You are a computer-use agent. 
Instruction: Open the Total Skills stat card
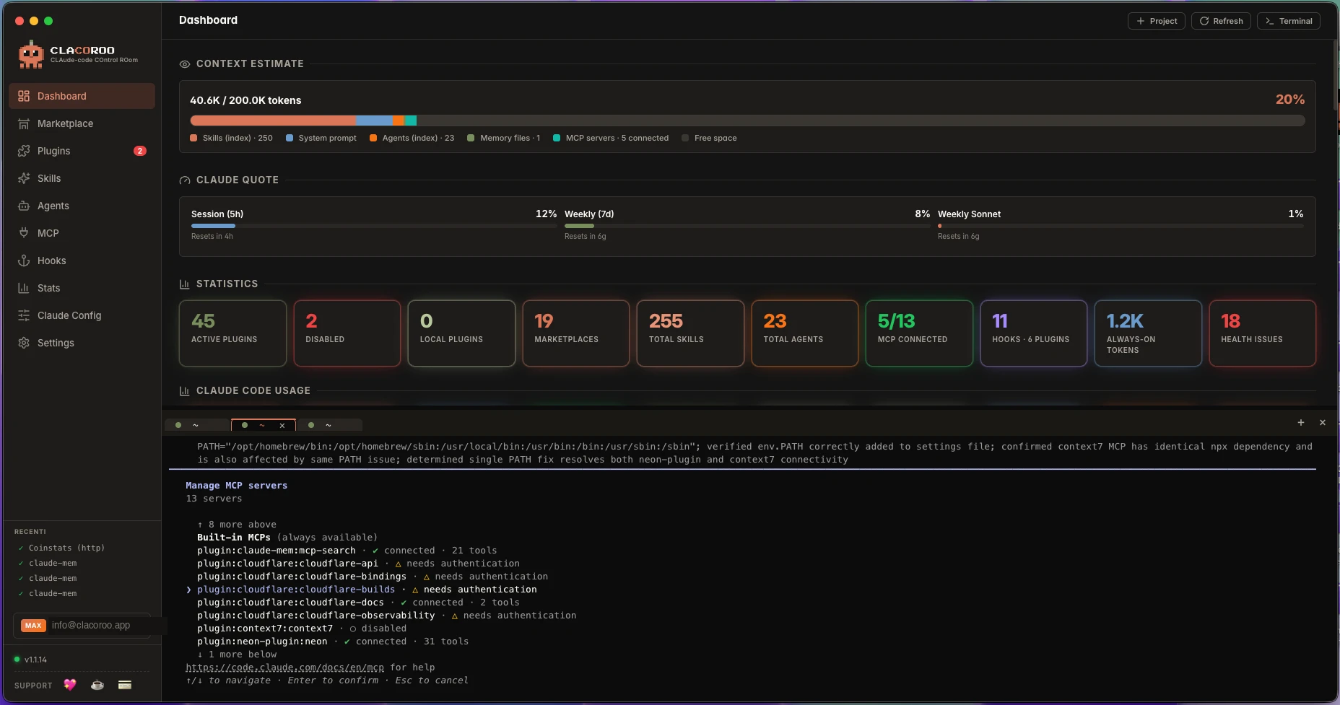click(690, 333)
